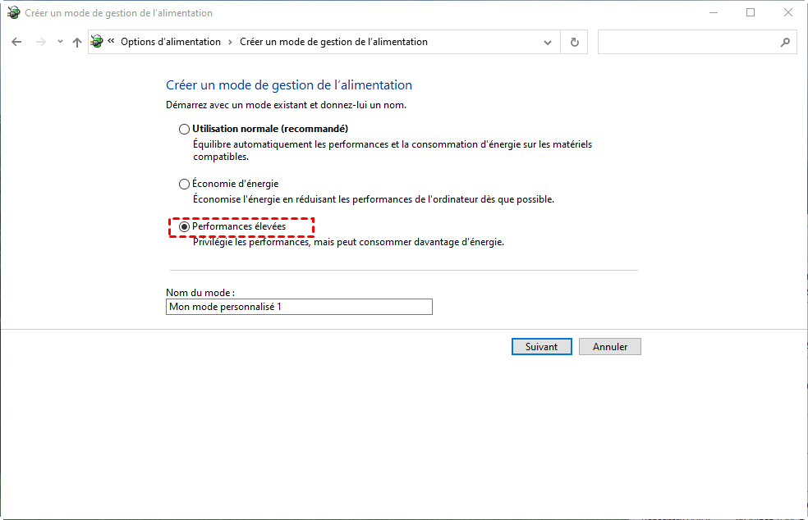Click description Privilégie les performances
This screenshot has height=520, width=808.
pos(348,242)
